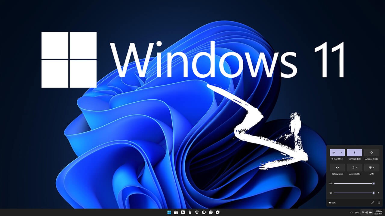Click the taskbar Wi-Fi tray icon
Viewport: 385px width, 216px height.
tap(363, 212)
